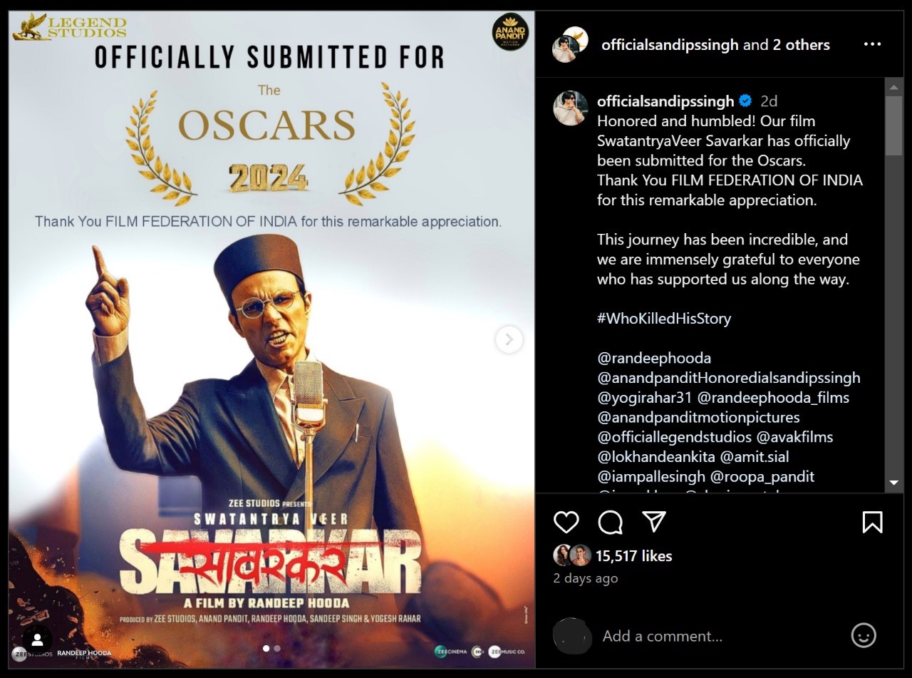Open the #WhoKilledHisStory hashtag
Image resolution: width=912 pixels, height=678 pixels.
[x=664, y=319]
